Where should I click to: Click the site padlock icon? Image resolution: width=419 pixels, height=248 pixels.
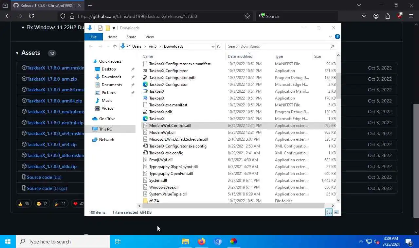point(72,16)
